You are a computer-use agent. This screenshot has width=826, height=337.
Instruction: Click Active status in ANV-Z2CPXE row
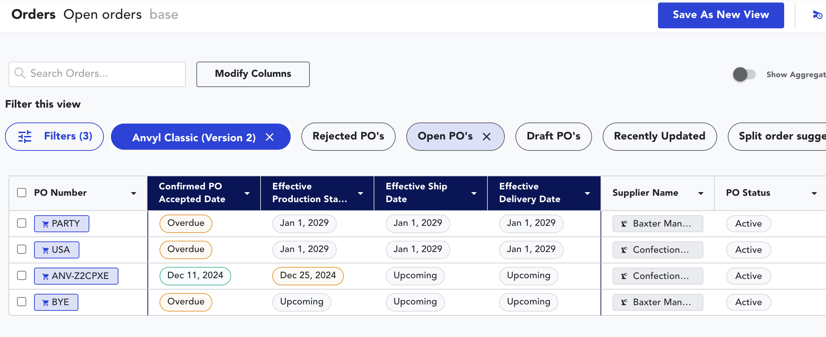click(749, 276)
